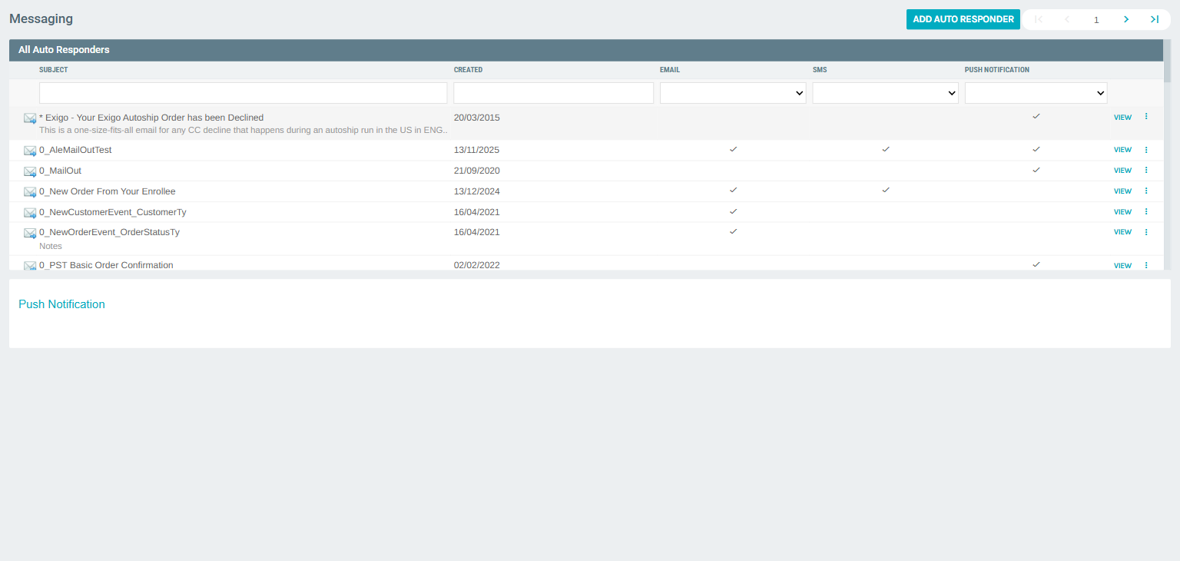Go to next page arrow
Viewport: 1180px width, 561px height.
[1125, 19]
